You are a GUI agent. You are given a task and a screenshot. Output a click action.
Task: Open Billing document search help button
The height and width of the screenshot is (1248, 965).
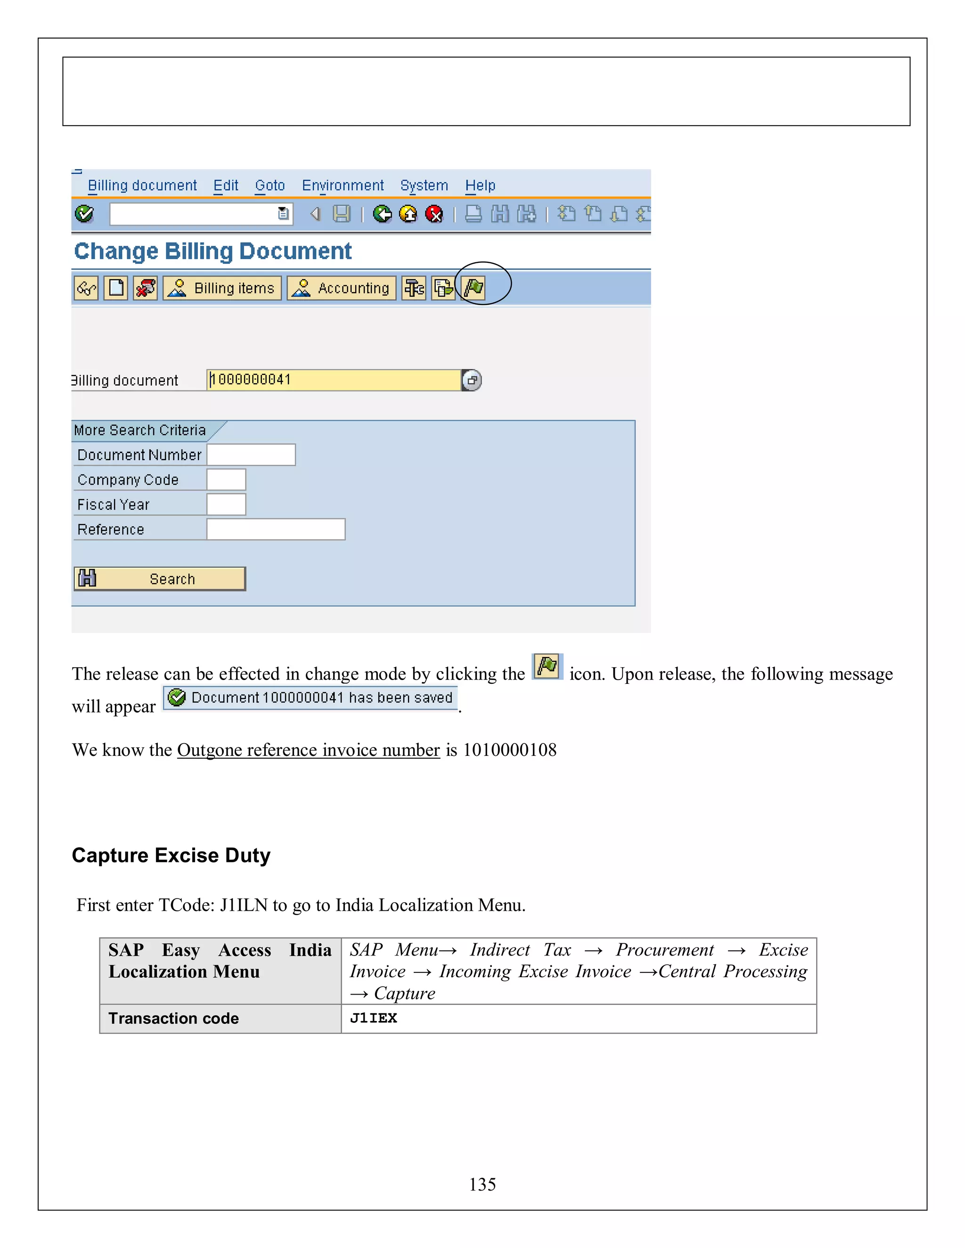pyautogui.click(x=472, y=380)
